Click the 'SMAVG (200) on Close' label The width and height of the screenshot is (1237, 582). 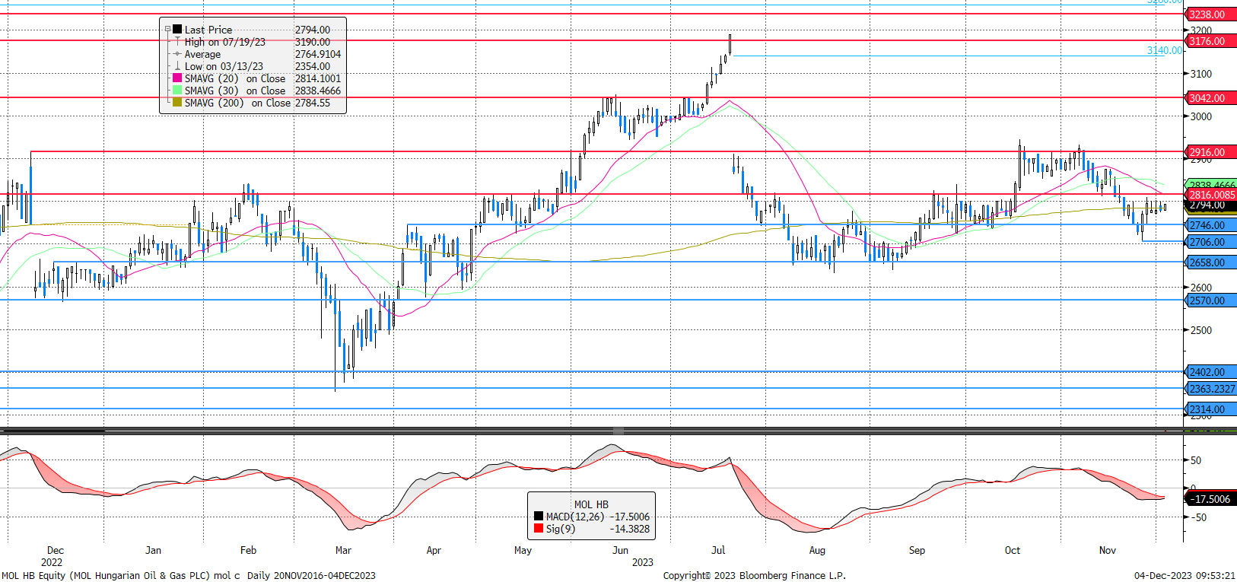click(x=237, y=103)
